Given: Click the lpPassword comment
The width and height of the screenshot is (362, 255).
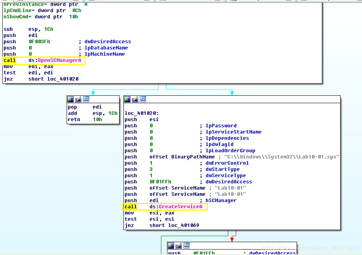Looking at the screenshot, I should pos(221,126).
